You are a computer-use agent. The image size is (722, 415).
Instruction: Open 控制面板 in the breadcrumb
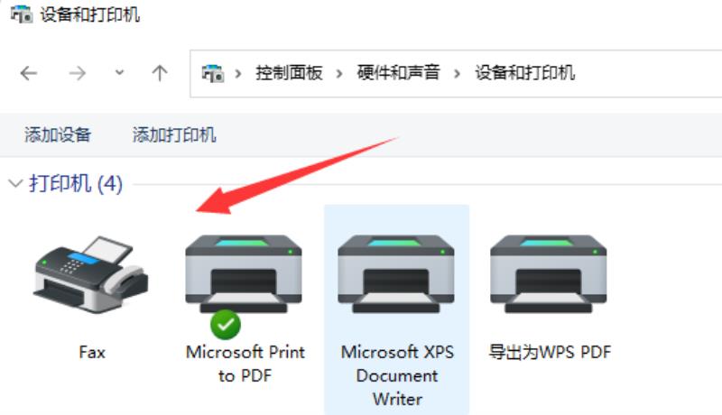tap(289, 73)
